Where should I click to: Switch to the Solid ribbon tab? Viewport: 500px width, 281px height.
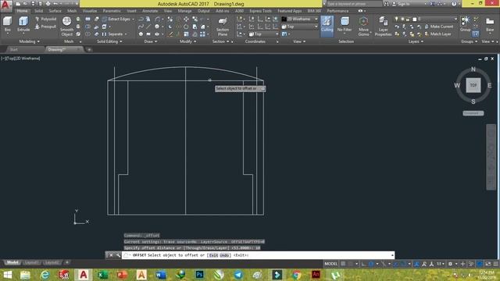[x=38, y=11]
